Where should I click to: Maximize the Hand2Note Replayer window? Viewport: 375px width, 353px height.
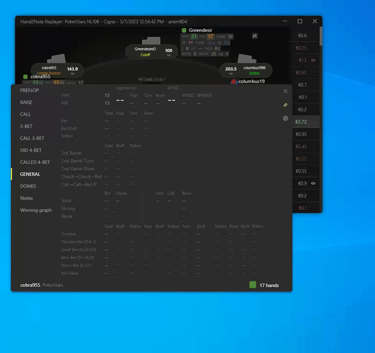[x=300, y=21]
